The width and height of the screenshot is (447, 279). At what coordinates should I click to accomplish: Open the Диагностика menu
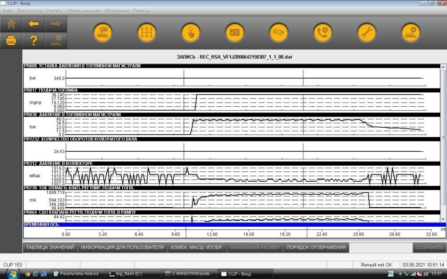point(30,11)
